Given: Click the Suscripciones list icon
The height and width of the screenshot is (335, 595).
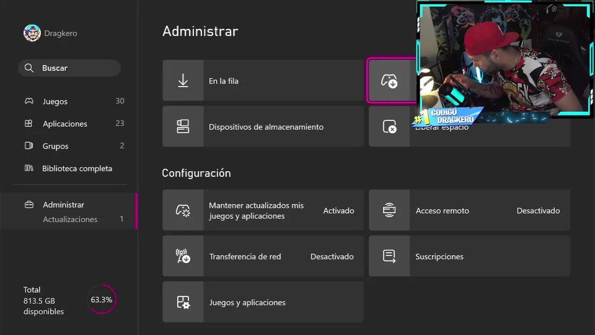Looking at the screenshot, I should point(389,256).
